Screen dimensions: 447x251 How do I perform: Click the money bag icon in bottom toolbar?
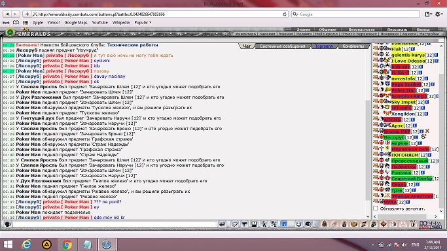(344, 224)
